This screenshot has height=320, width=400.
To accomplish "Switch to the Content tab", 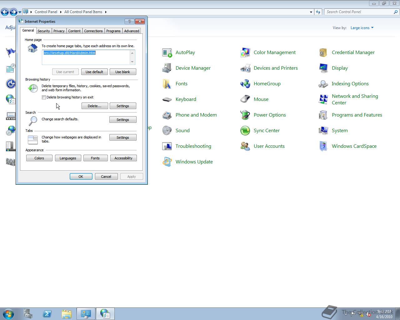I will click(74, 31).
